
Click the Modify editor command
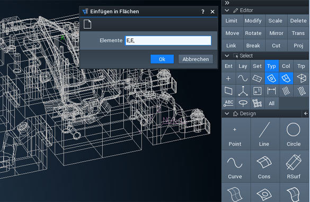point(254,21)
